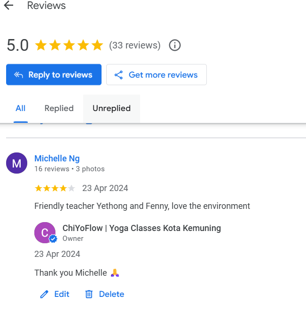The width and height of the screenshot is (306, 311).
Task: Click the info icon beside 33 reviews
Action: 175,46
